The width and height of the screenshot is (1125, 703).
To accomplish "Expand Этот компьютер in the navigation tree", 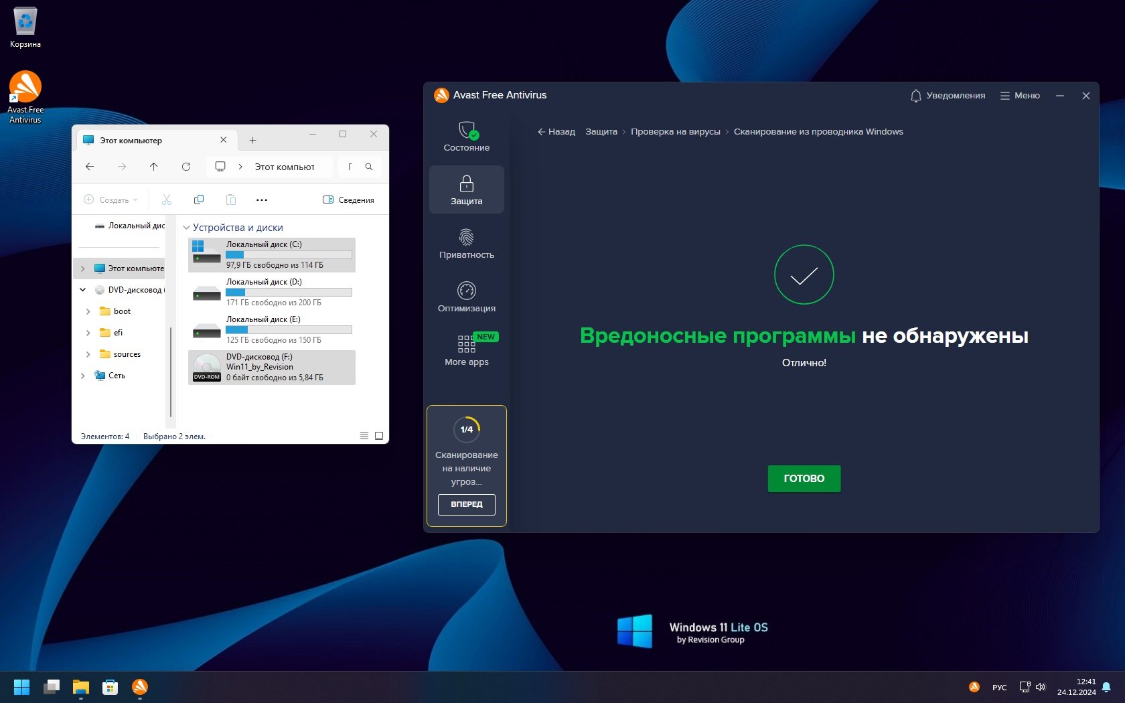I will (83, 268).
